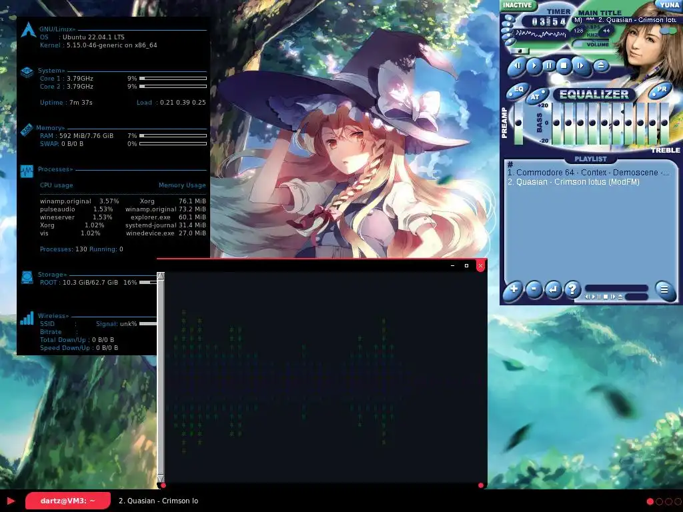Click the pulse graph icon beside Processes heading
Image resolution: width=683 pixels, height=512 pixels.
pyautogui.click(x=27, y=171)
